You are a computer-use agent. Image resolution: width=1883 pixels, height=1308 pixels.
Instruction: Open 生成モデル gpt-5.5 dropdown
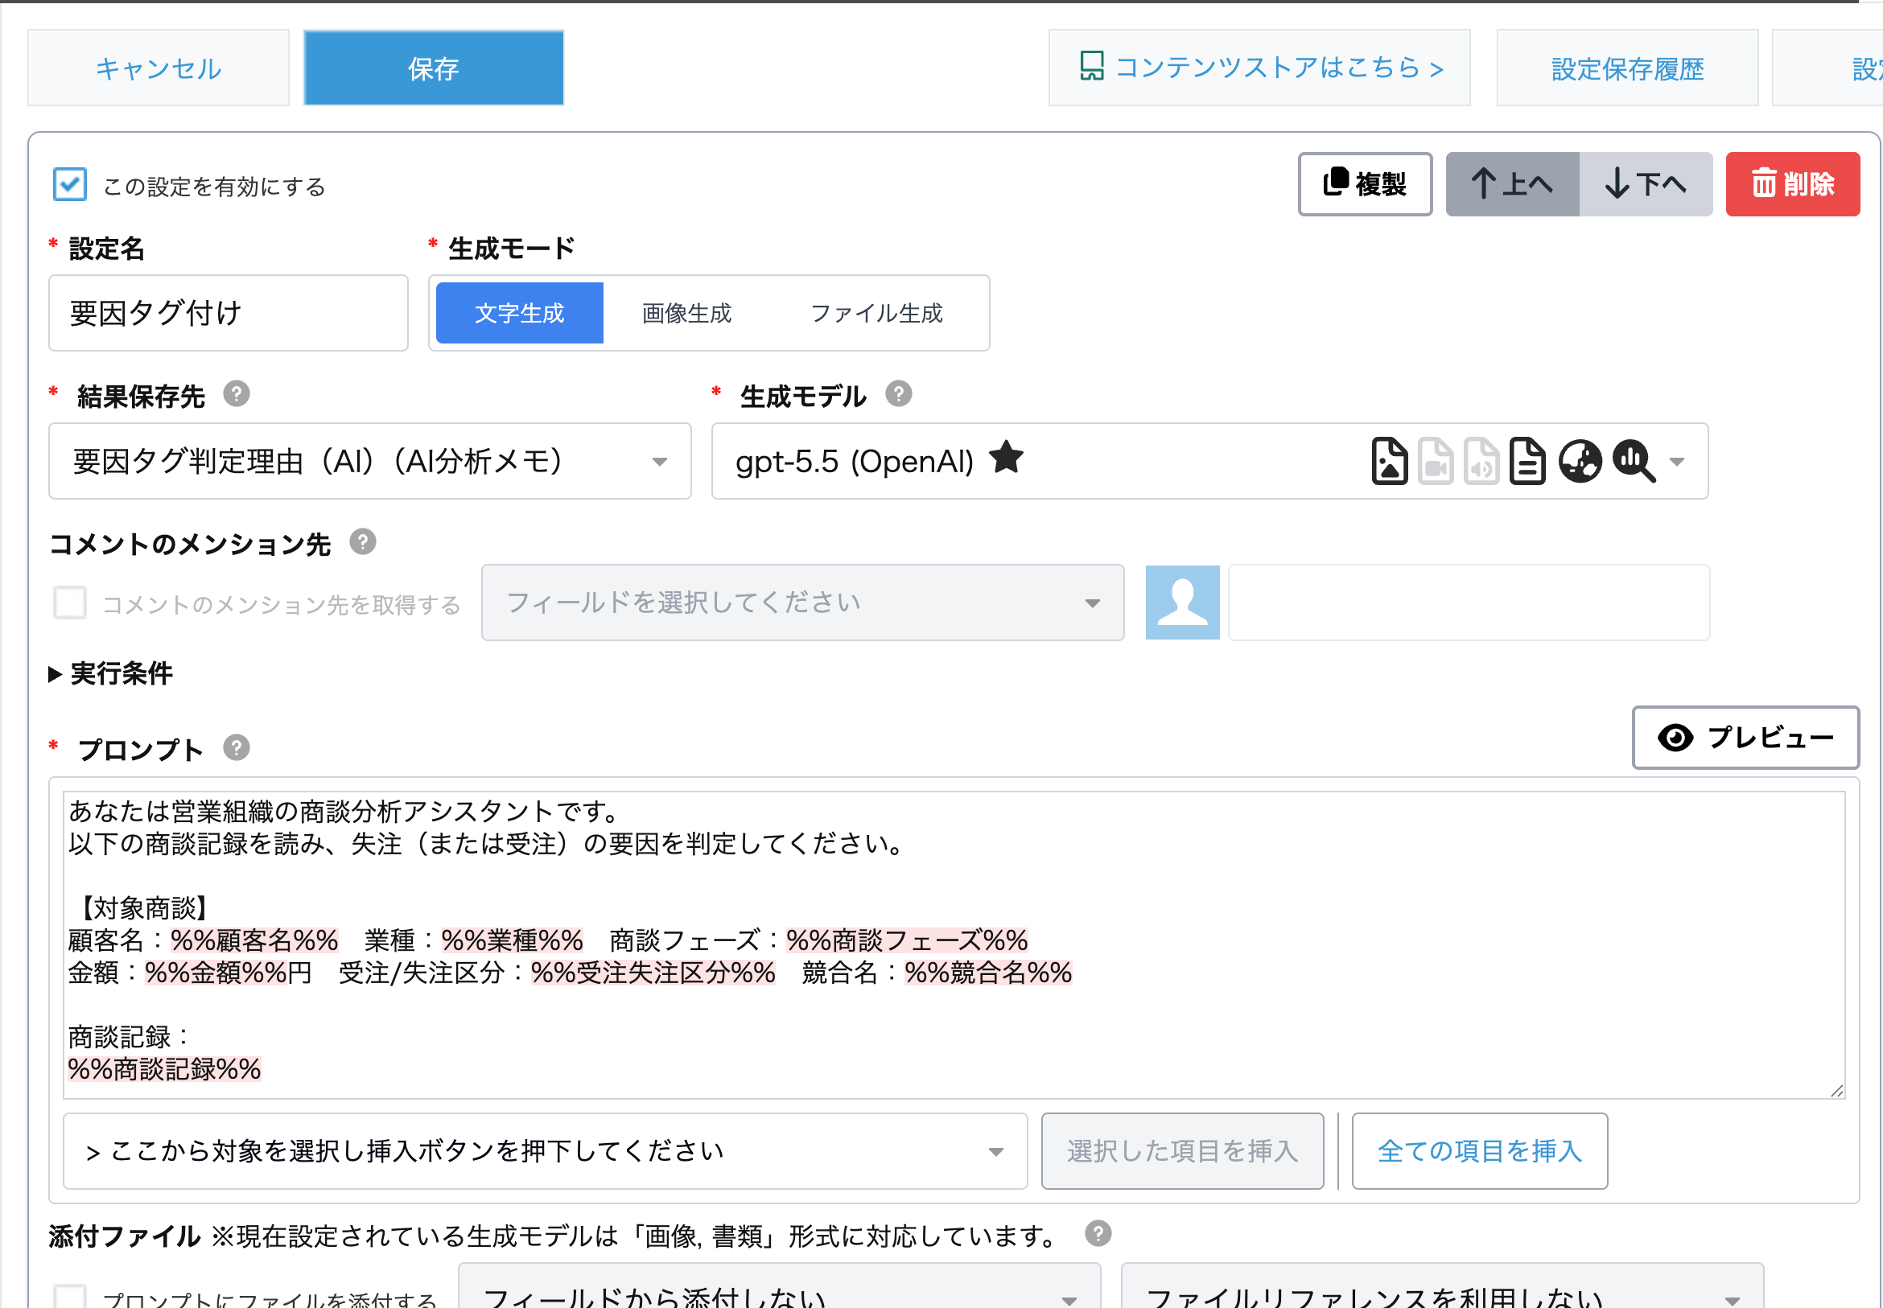click(1210, 462)
